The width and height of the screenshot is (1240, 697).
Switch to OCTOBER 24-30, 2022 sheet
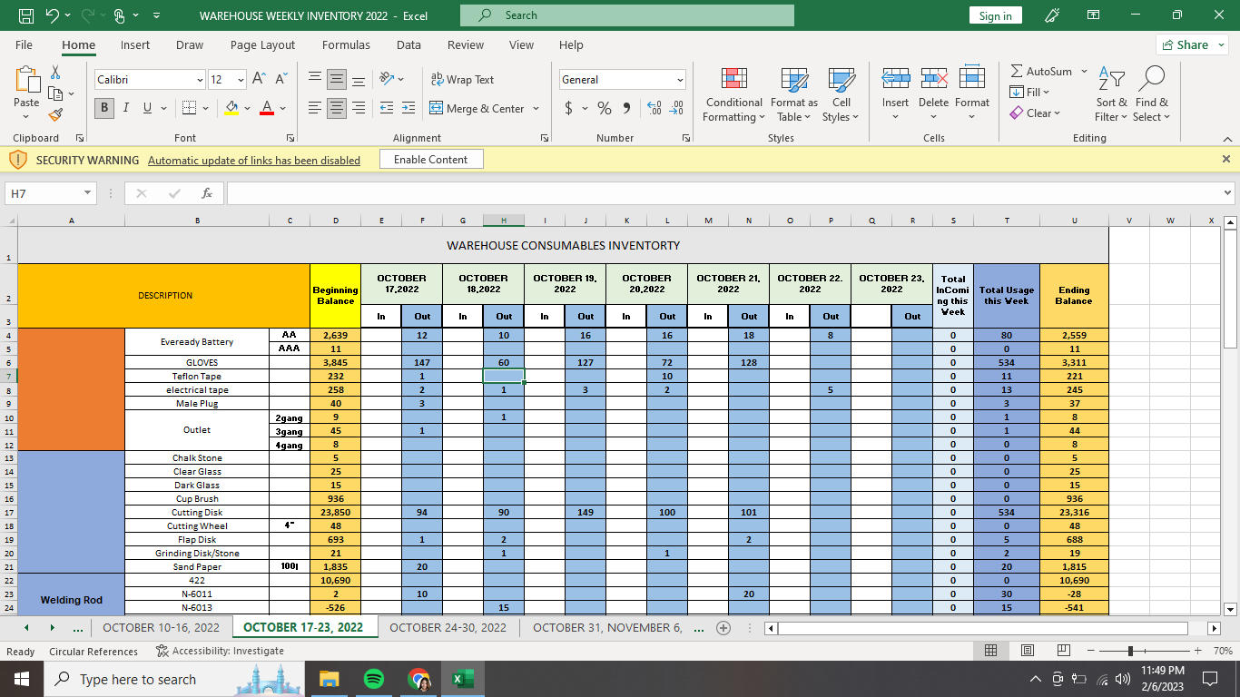pyautogui.click(x=448, y=627)
